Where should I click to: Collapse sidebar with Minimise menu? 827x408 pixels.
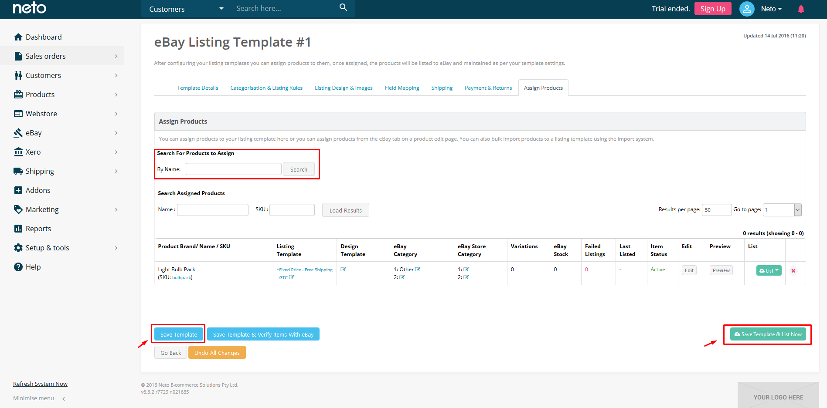[39, 398]
